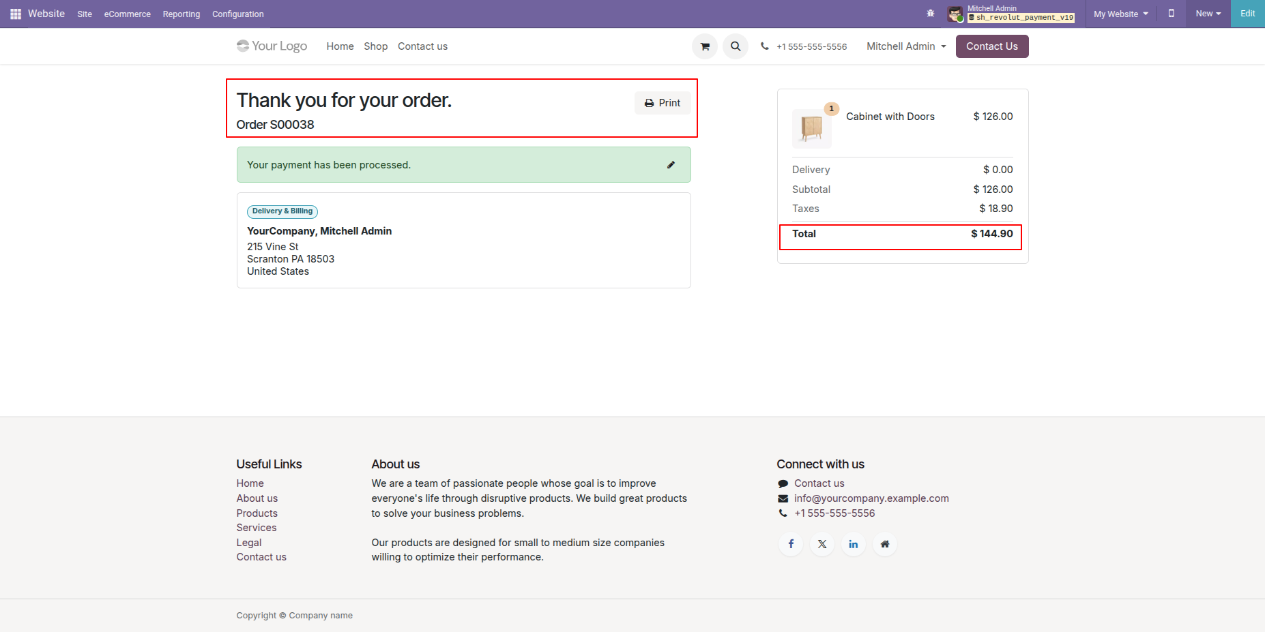
Task: Open the Reporting menu
Action: [x=181, y=14]
